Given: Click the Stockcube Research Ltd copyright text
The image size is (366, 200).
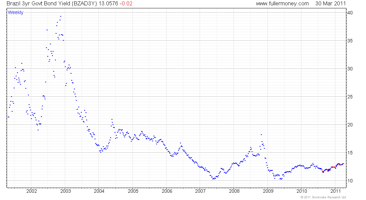Looking at the screenshot, I should 323,197.
